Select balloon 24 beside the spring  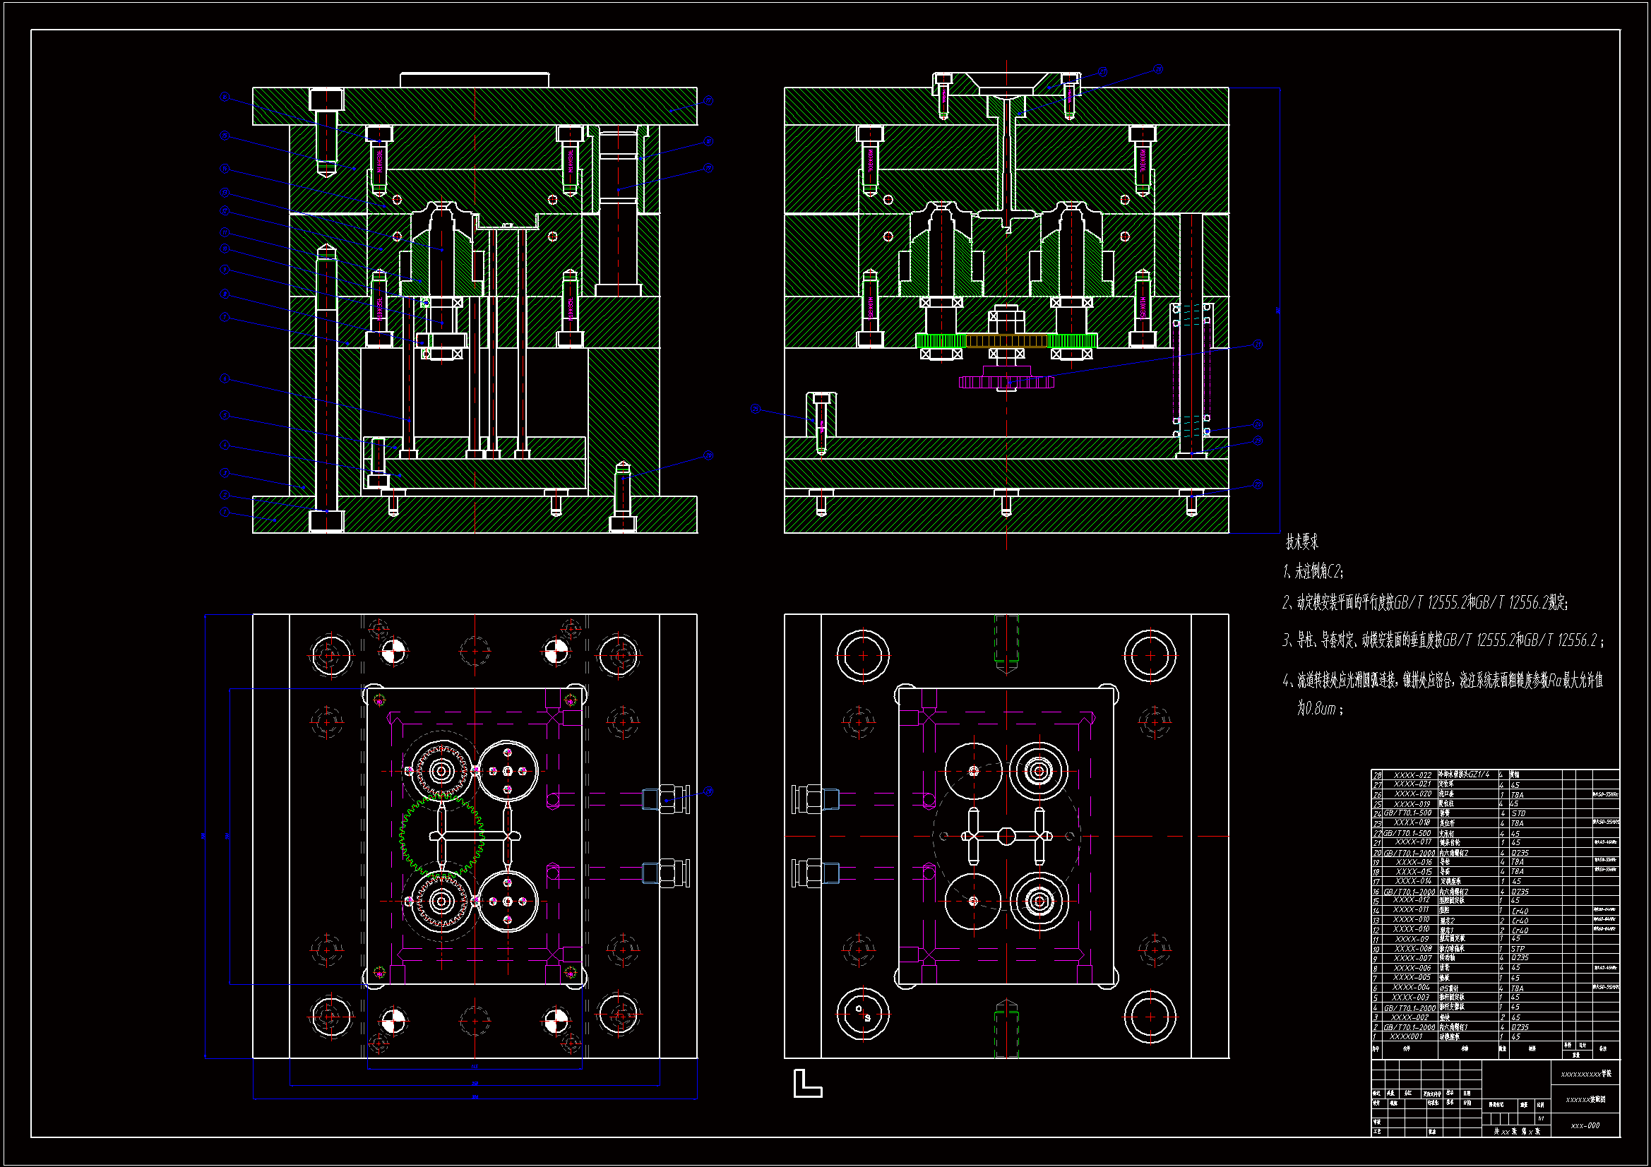(1258, 424)
